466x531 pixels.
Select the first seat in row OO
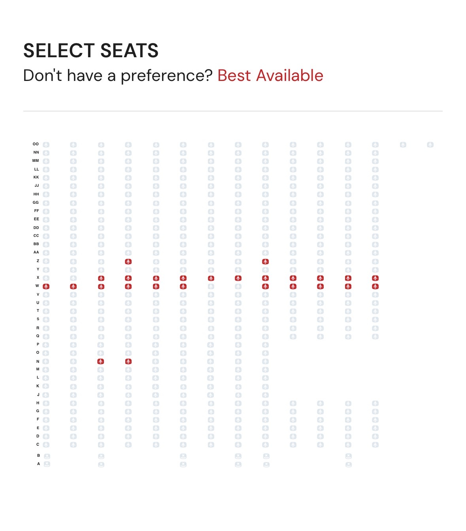pyautogui.click(x=46, y=145)
